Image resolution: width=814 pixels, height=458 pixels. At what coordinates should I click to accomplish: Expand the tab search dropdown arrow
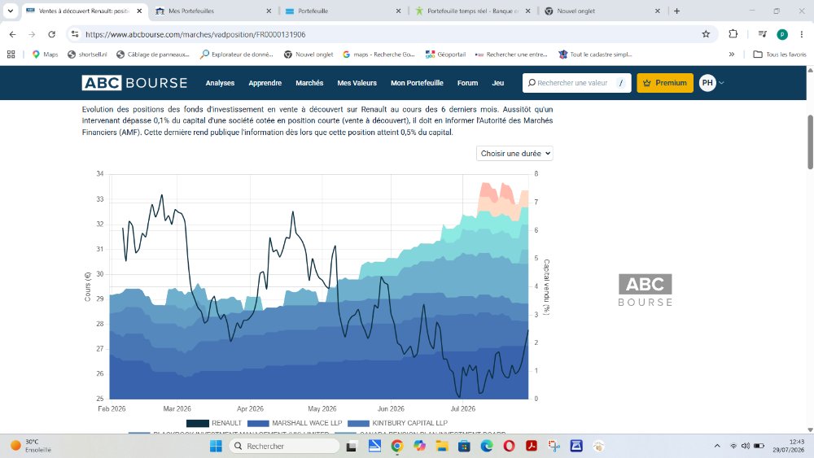(x=11, y=11)
